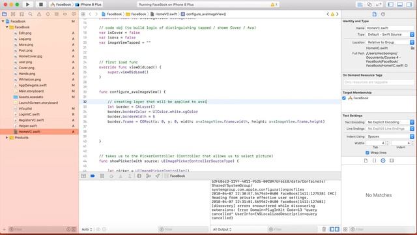Open the Breakpoint navigator icon
Screen dimensions: 417x235
click(x=65, y=14)
